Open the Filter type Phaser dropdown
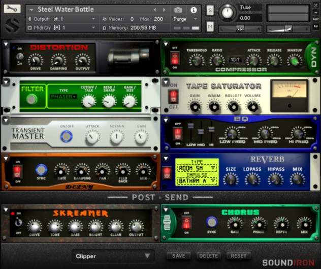Image resolution: width=321 pixels, height=269 pixels. (x=63, y=96)
